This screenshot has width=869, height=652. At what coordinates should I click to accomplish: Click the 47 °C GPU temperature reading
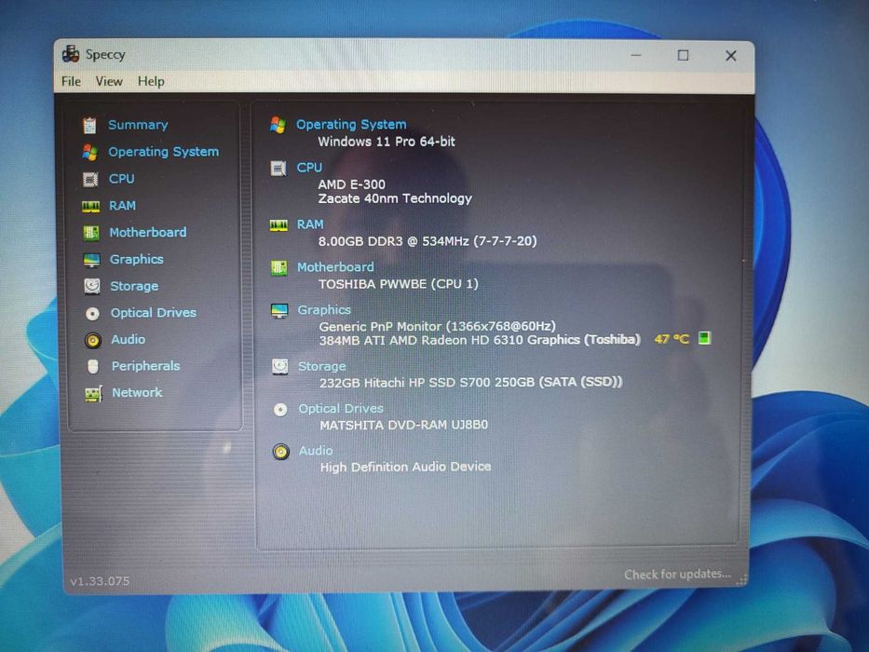672,339
